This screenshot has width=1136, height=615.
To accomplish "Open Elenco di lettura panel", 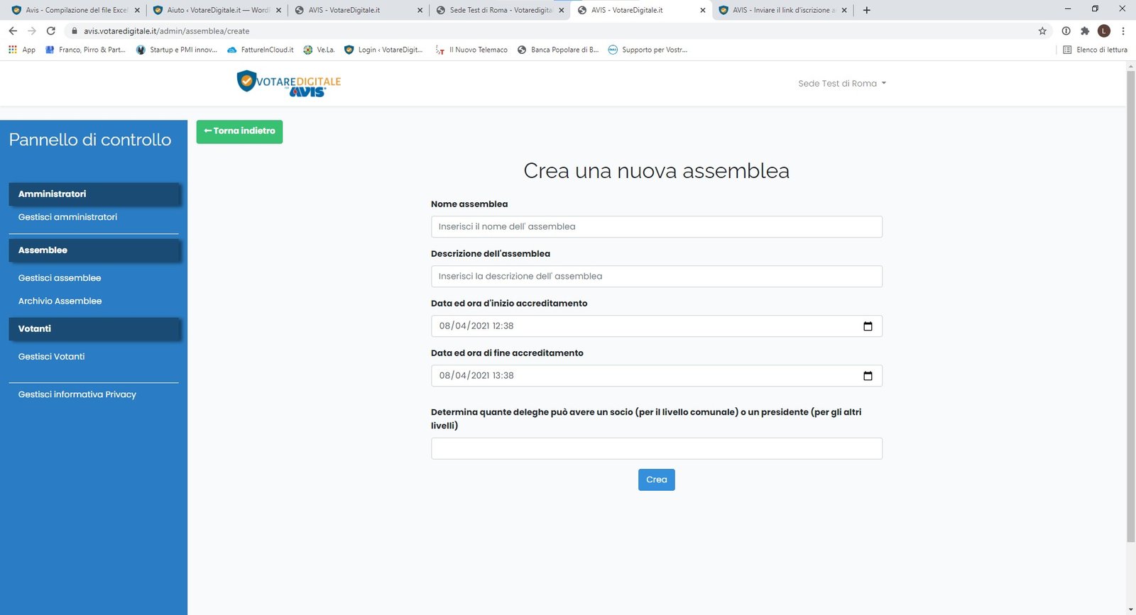I will [1095, 50].
